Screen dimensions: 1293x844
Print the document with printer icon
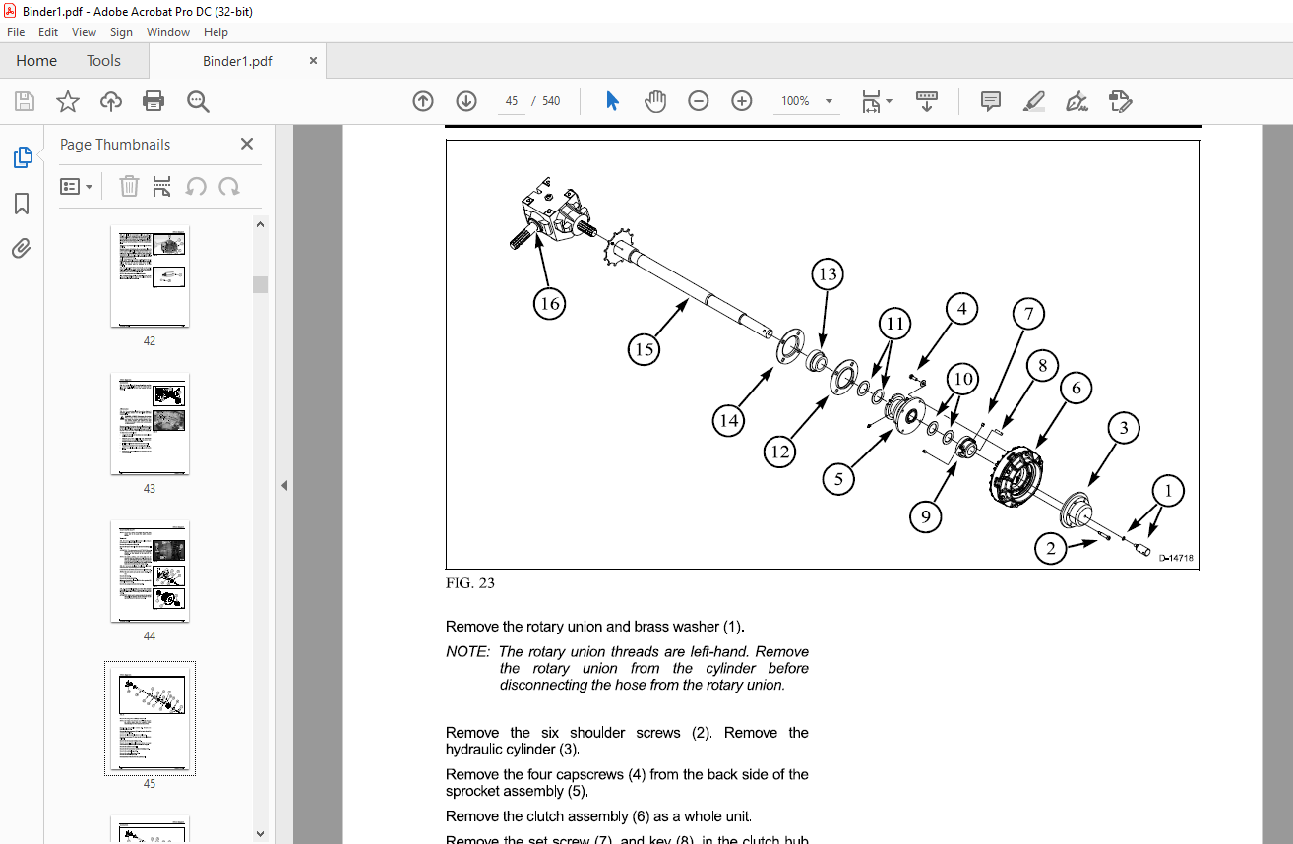(x=154, y=101)
